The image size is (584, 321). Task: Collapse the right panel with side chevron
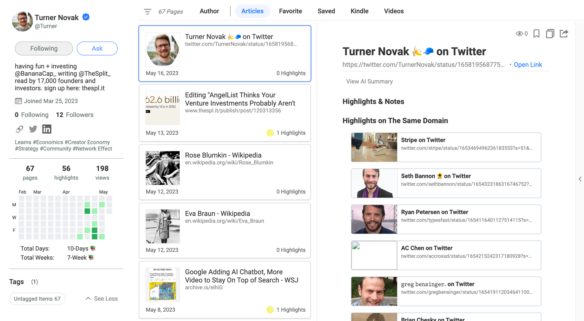[580, 179]
